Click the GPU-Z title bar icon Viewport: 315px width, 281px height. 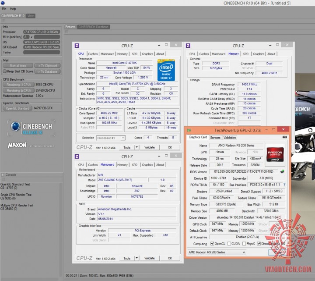(x=189, y=130)
